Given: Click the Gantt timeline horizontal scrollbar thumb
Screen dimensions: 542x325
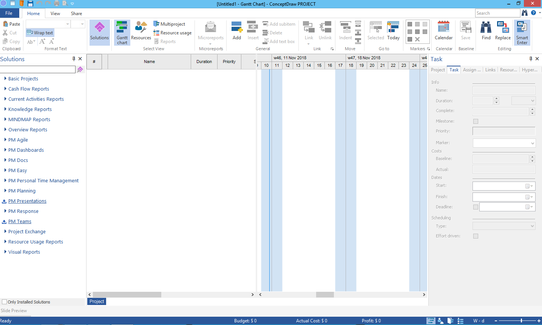Looking at the screenshot, I should (x=325, y=294).
